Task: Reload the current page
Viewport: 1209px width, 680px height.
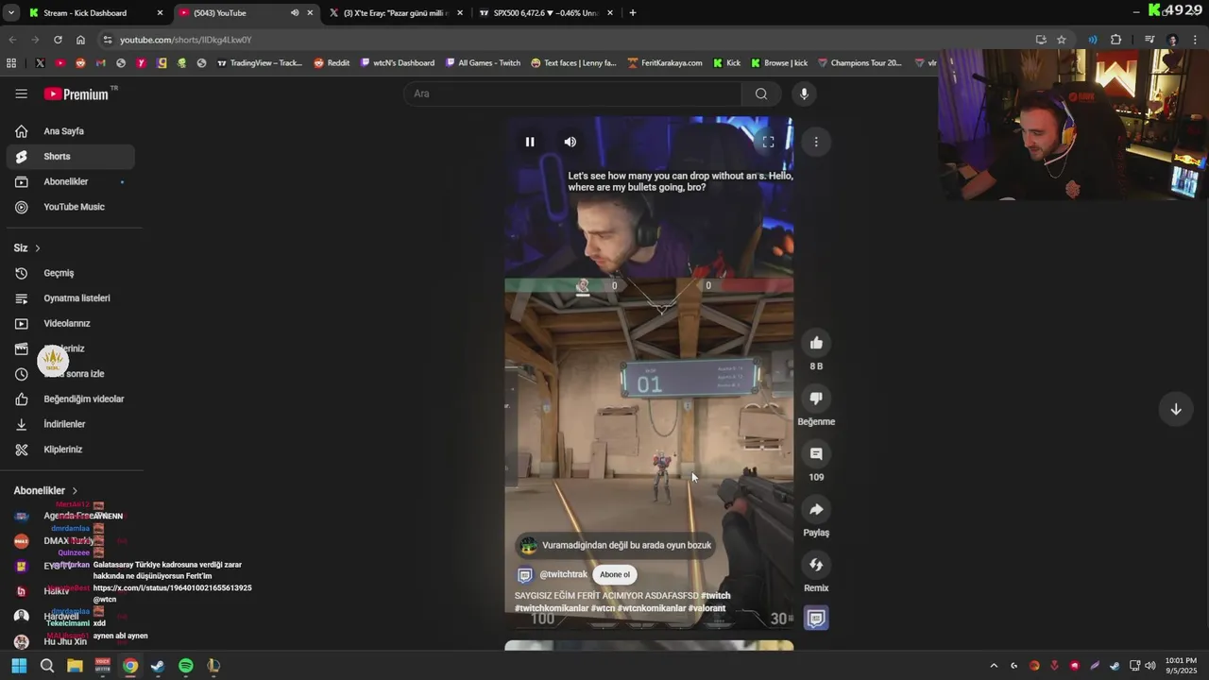Action: [58, 40]
